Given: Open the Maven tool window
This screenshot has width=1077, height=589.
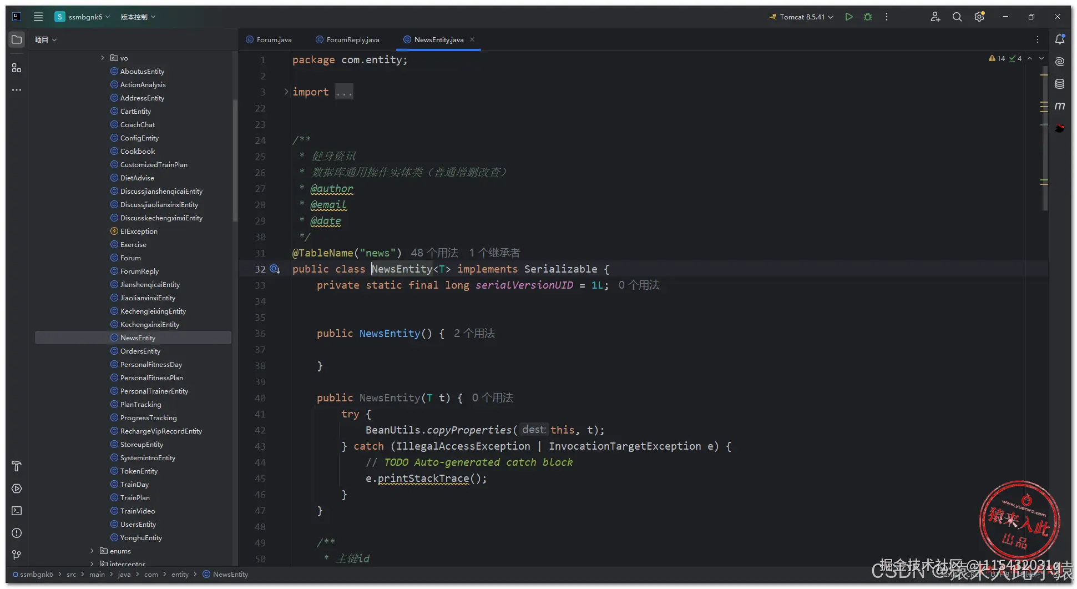Looking at the screenshot, I should (x=1060, y=106).
